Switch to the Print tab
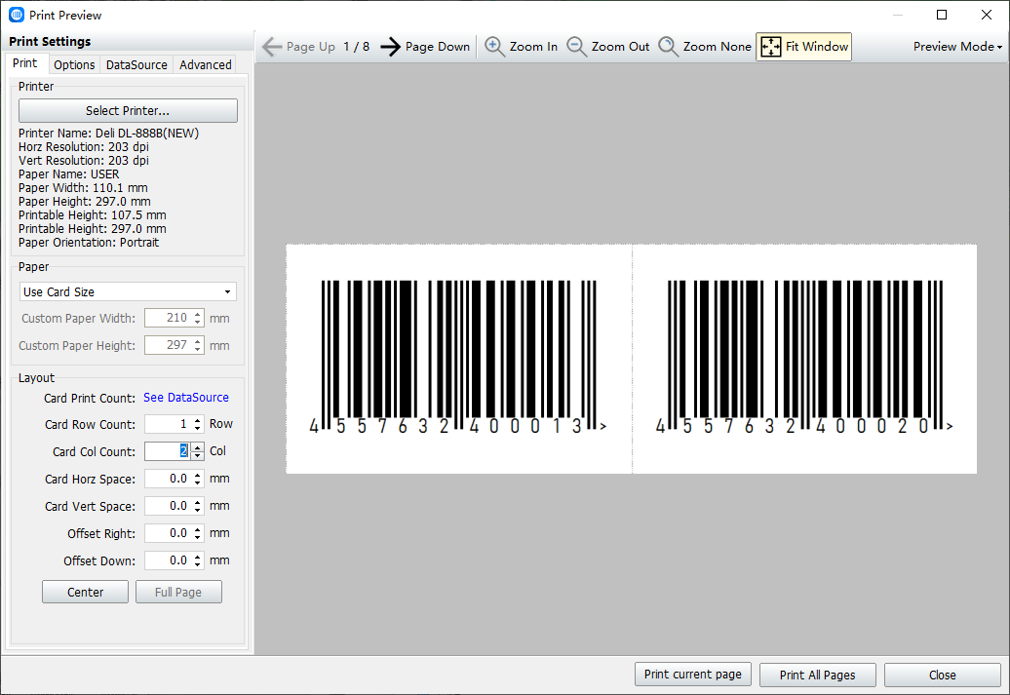This screenshot has width=1010, height=695. point(25,63)
